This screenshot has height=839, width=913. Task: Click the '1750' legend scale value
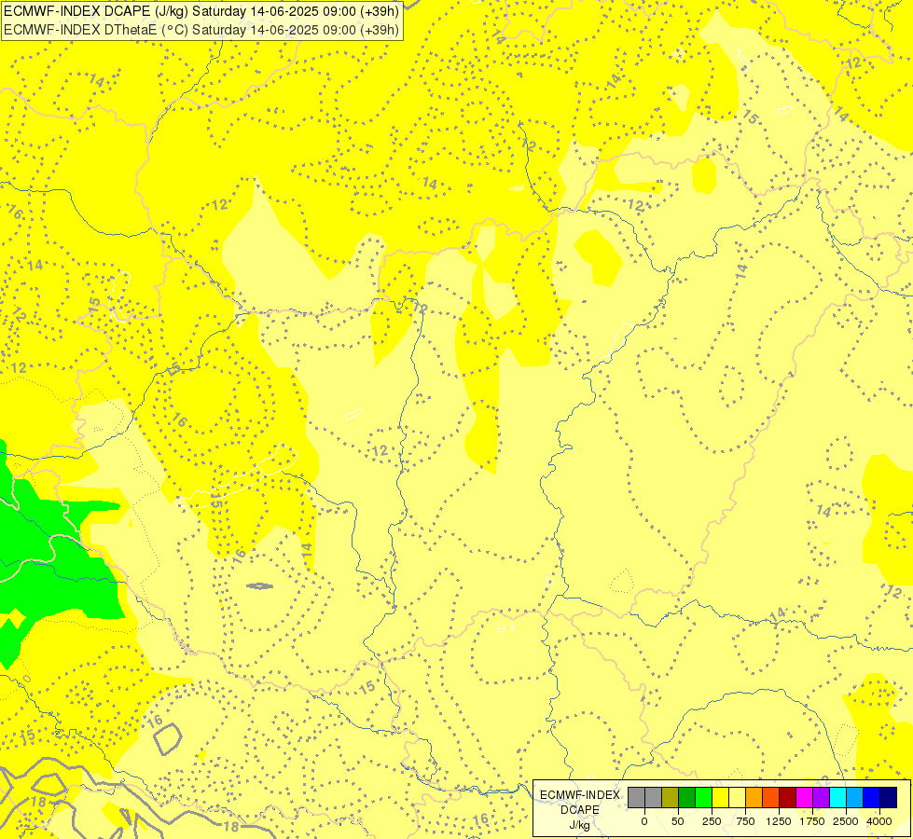[811, 821]
